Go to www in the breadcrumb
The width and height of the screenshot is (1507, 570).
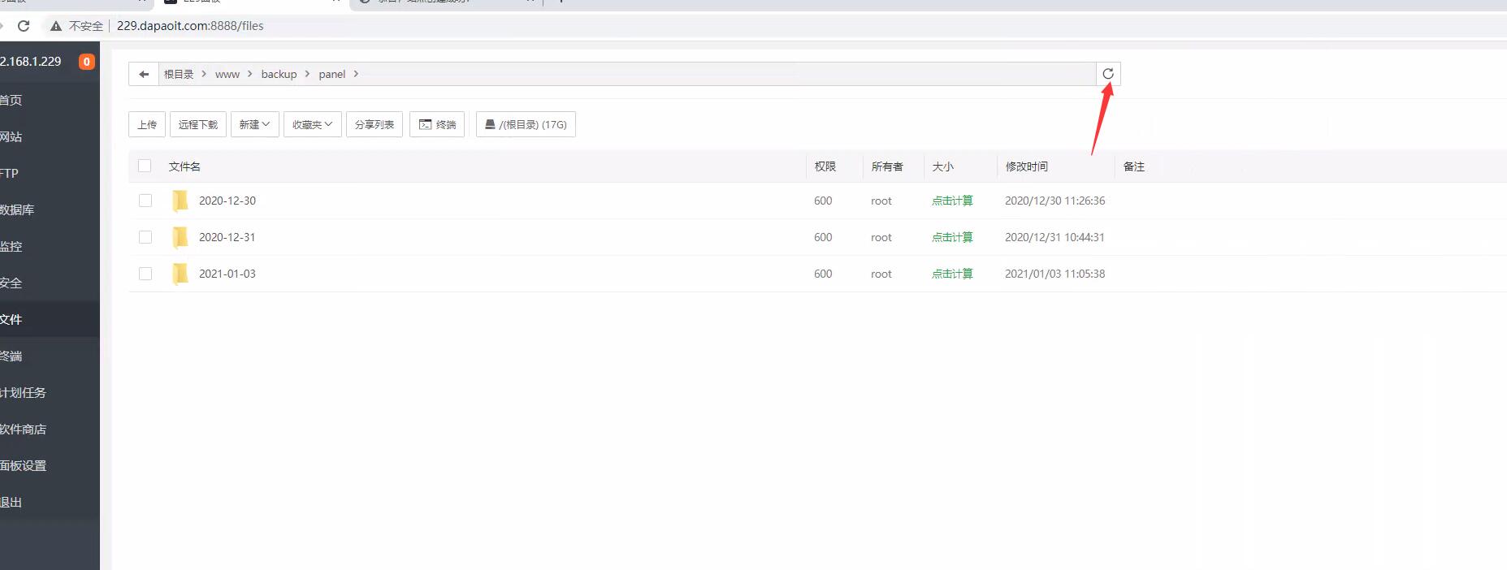click(227, 74)
